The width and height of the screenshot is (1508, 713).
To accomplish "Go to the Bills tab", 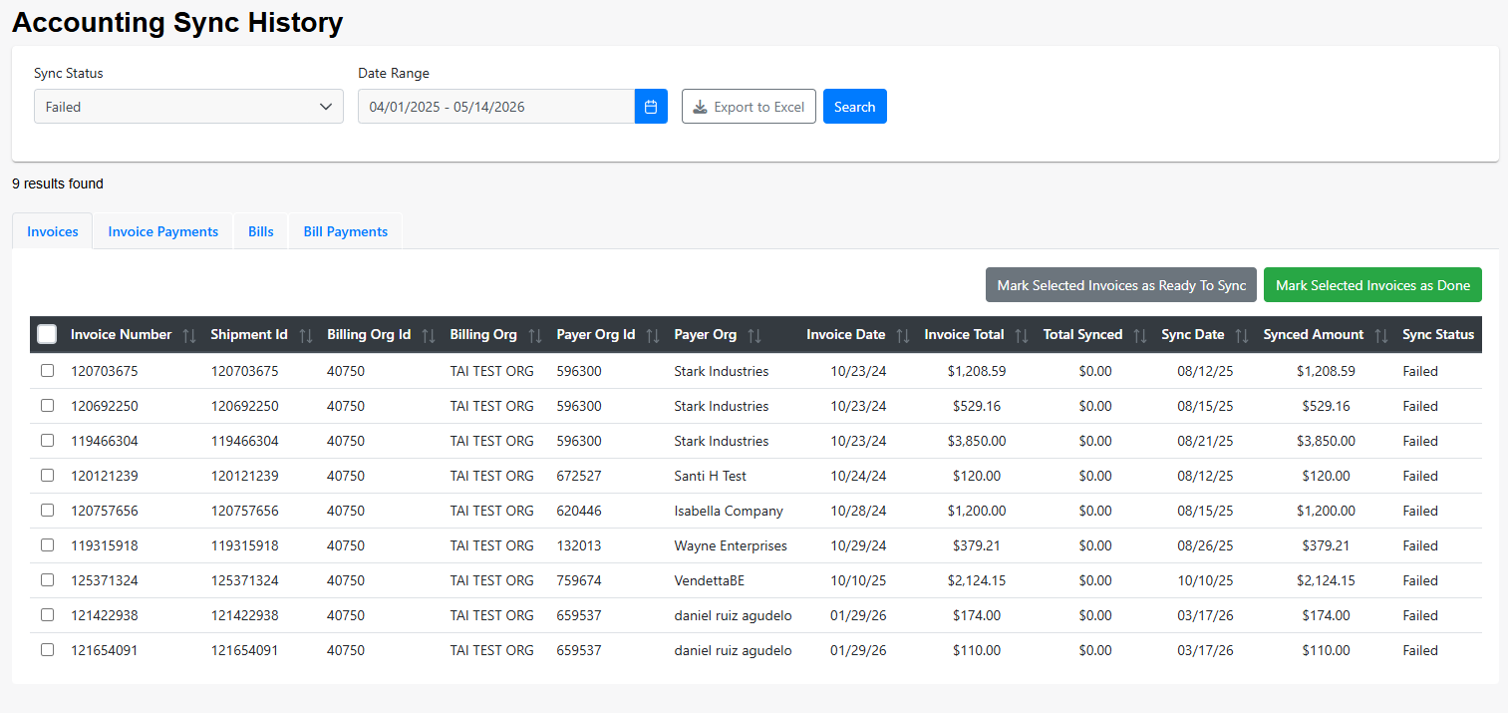I will click(260, 231).
